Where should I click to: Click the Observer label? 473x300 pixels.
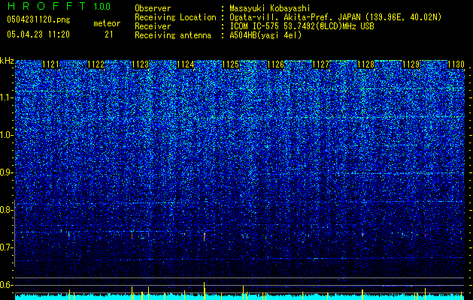tap(153, 8)
